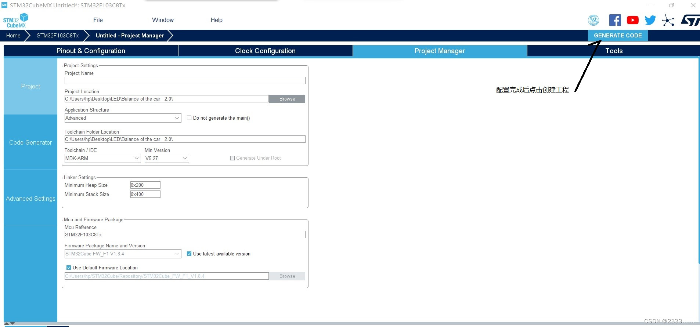This screenshot has height=327, width=700.
Task: Switch to Clock Configuration tab
Action: (x=265, y=51)
